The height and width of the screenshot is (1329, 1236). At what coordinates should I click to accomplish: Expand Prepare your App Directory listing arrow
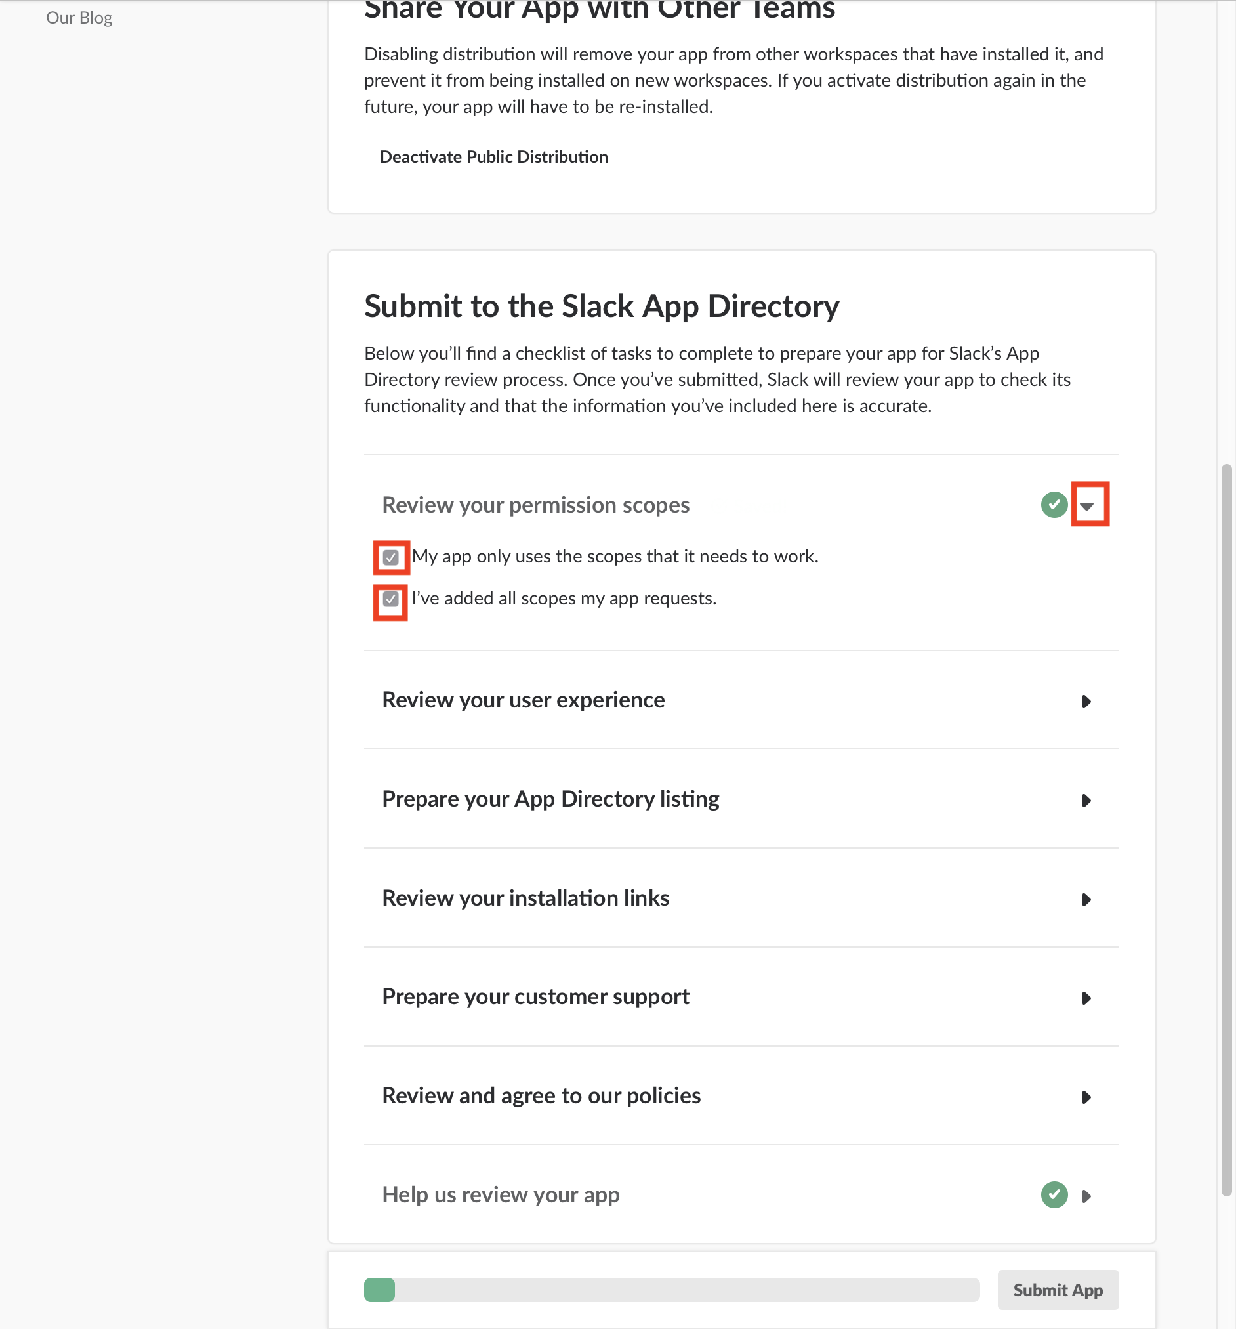click(x=1086, y=800)
